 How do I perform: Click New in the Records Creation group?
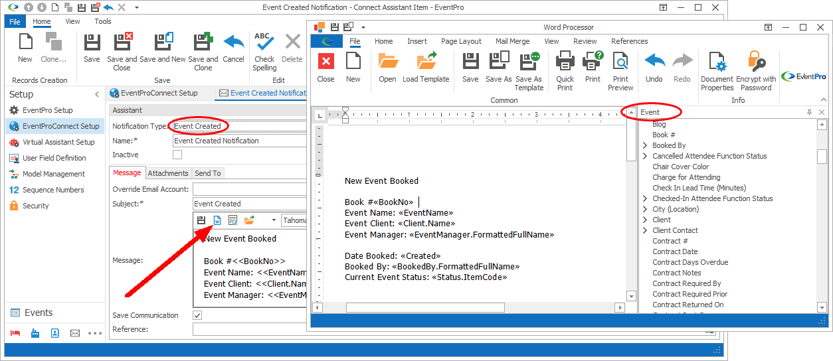(25, 48)
